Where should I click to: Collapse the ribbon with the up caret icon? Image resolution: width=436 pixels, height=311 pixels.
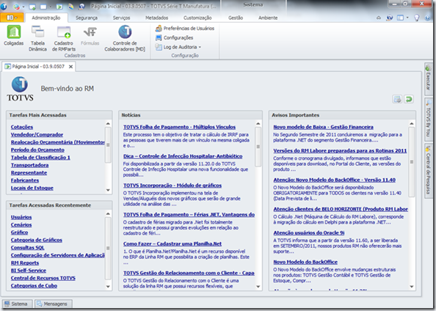(379, 18)
